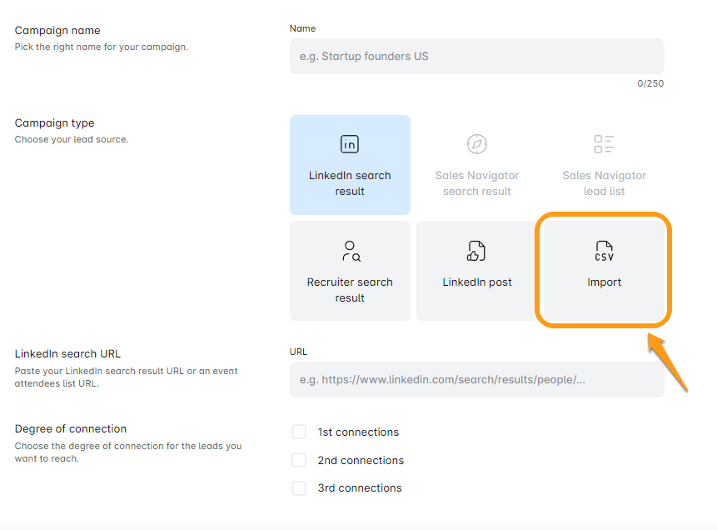Image resolution: width=717 pixels, height=530 pixels.
Task: Tick the 2nd connections checkbox
Action: coord(299,460)
